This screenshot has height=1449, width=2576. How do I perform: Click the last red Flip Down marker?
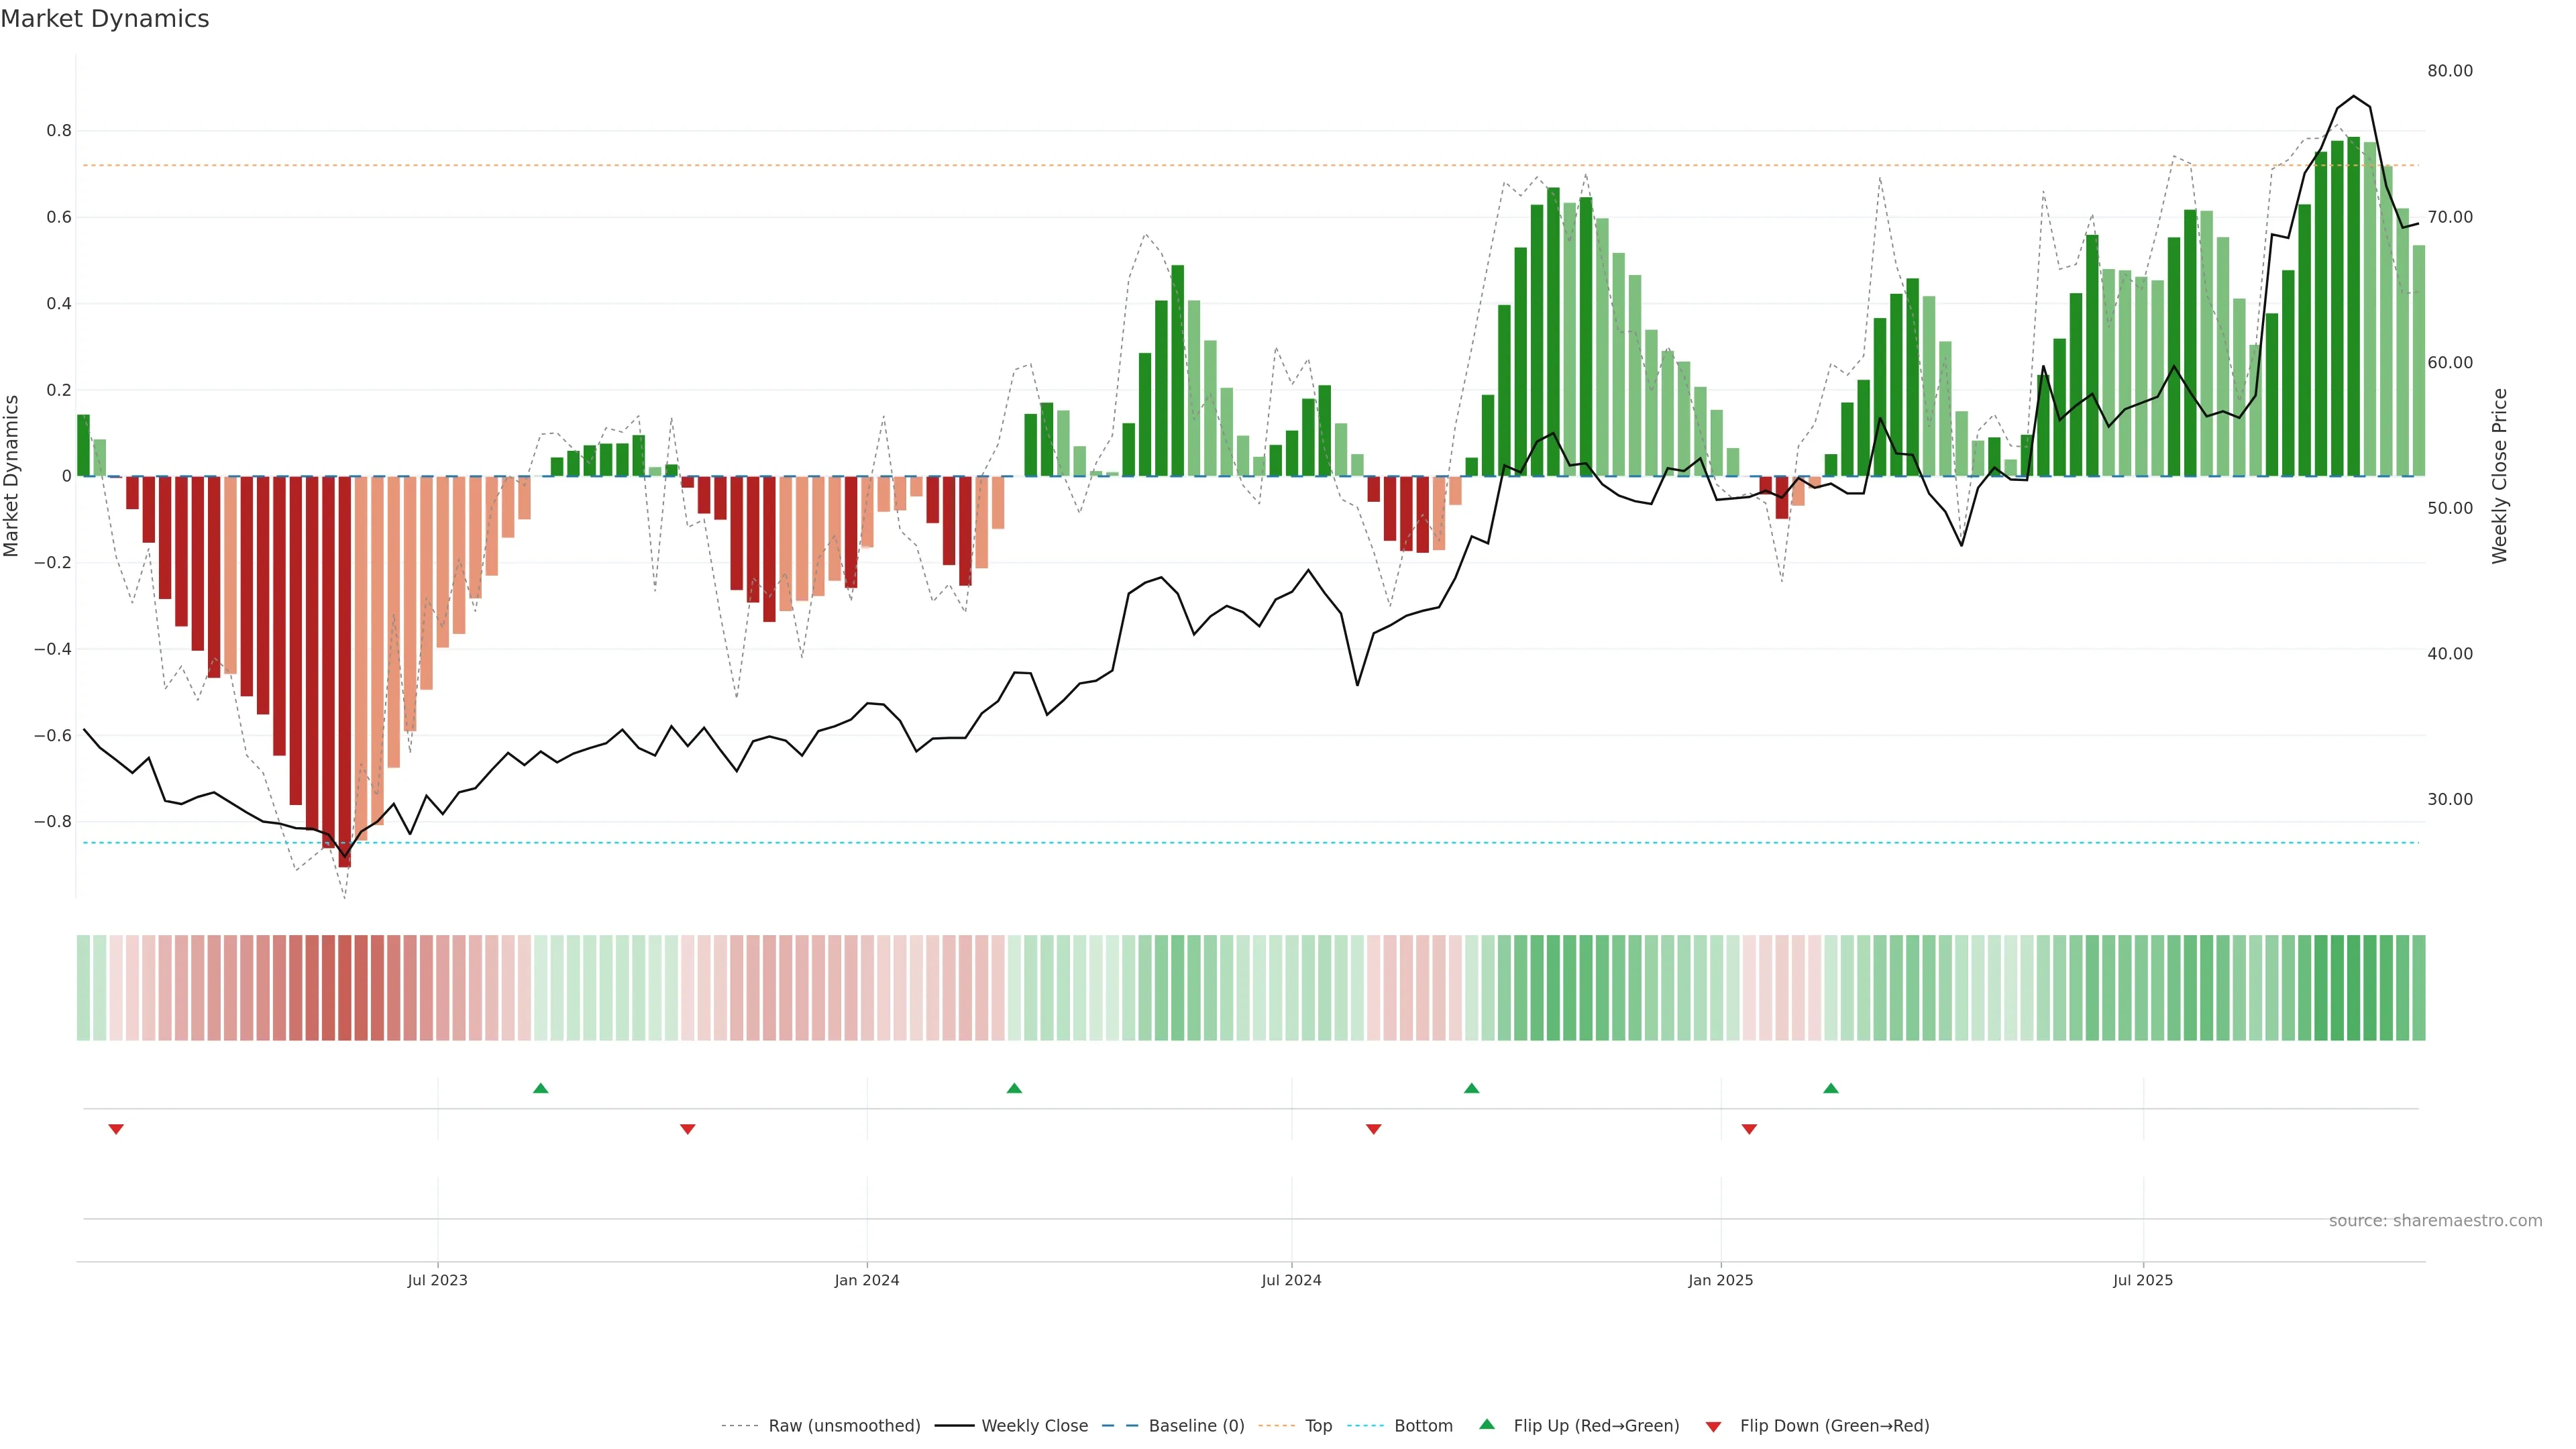pyautogui.click(x=1749, y=1129)
